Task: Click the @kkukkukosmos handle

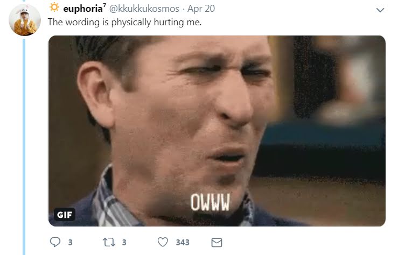Action: point(144,9)
